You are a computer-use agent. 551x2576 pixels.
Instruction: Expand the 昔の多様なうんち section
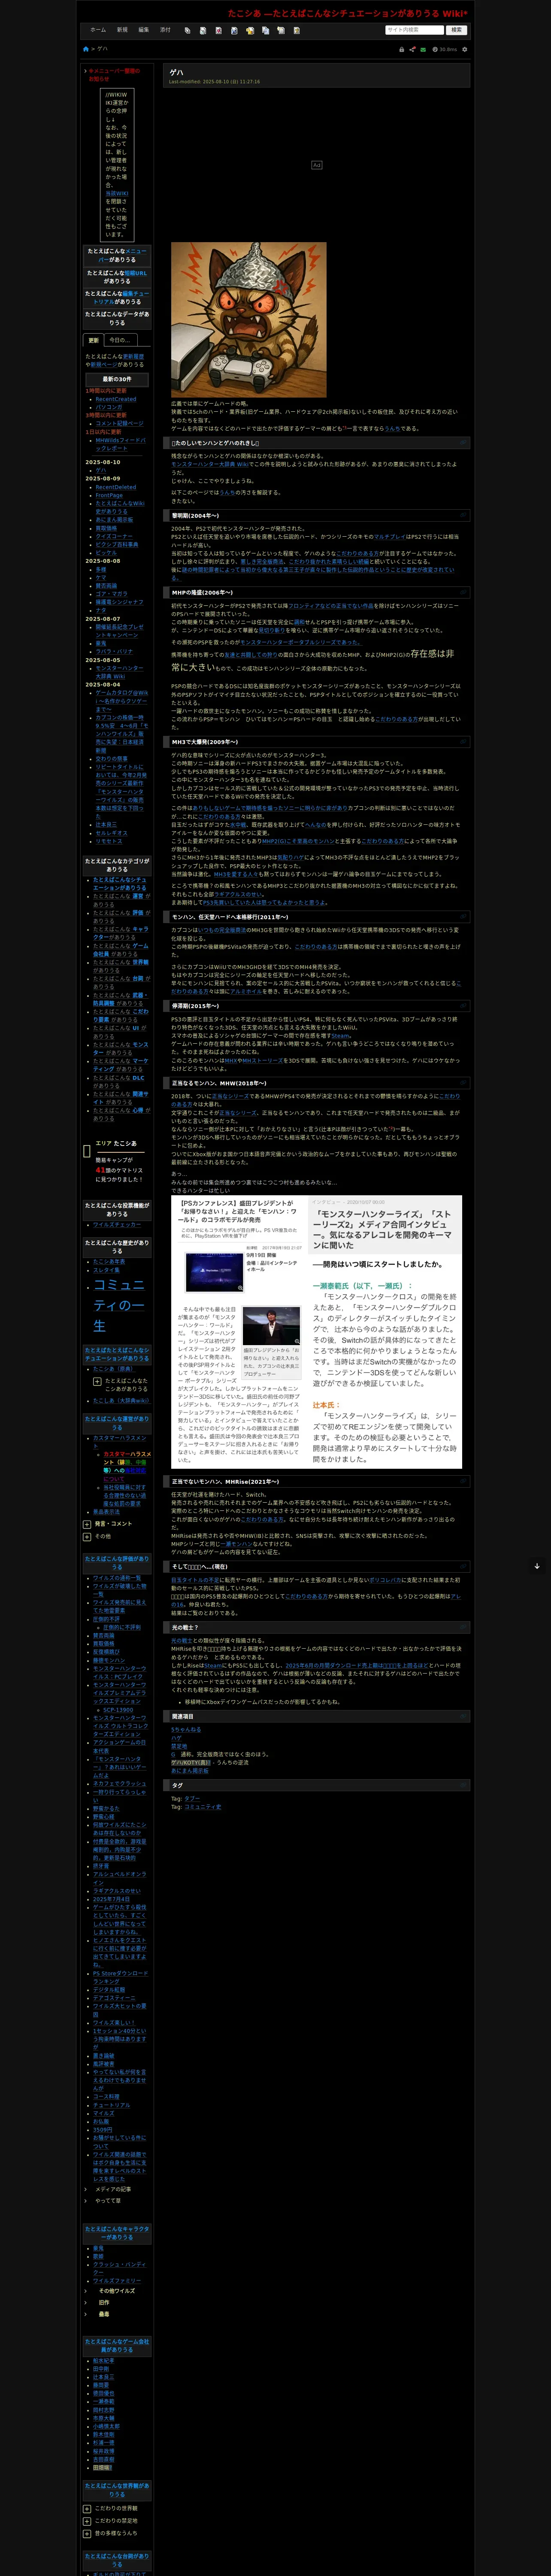87,2533
